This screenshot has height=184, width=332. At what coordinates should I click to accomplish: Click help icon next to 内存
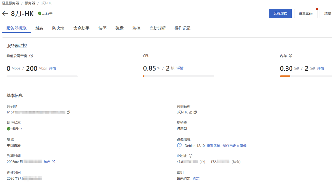(290, 56)
